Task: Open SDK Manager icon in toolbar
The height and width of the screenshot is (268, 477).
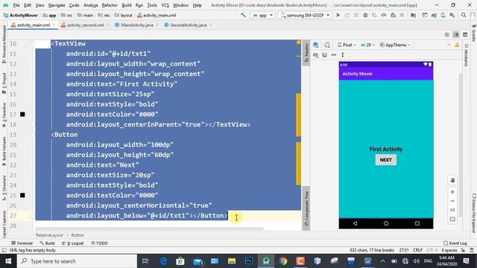Action: [452, 15]
